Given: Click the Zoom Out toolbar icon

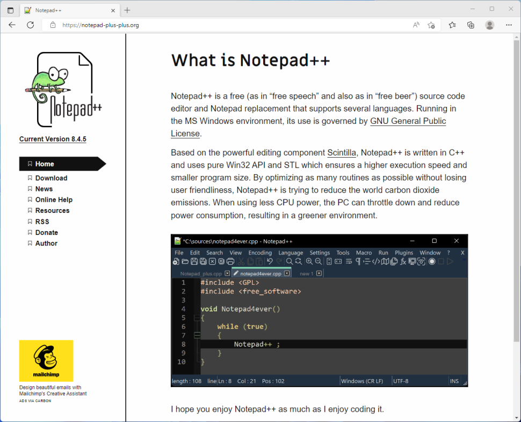Looking at the screenshot, I should pyautogui.click(x=319, y=262).
